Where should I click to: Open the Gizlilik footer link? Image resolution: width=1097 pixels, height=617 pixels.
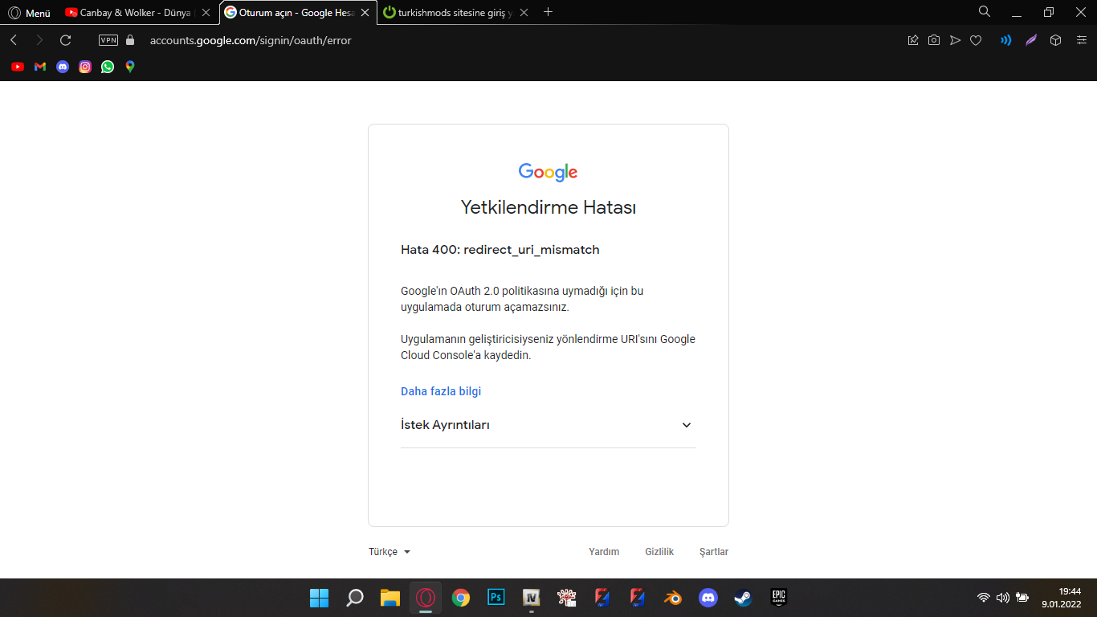coord(659,552)
